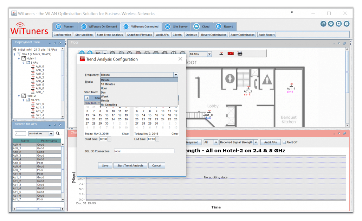Minimize the Floor panel

pos(334,43)
